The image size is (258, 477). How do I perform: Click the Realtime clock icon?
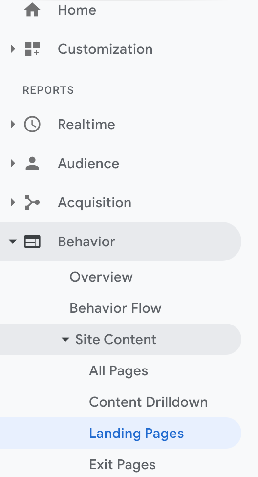(x=32, y=125)
